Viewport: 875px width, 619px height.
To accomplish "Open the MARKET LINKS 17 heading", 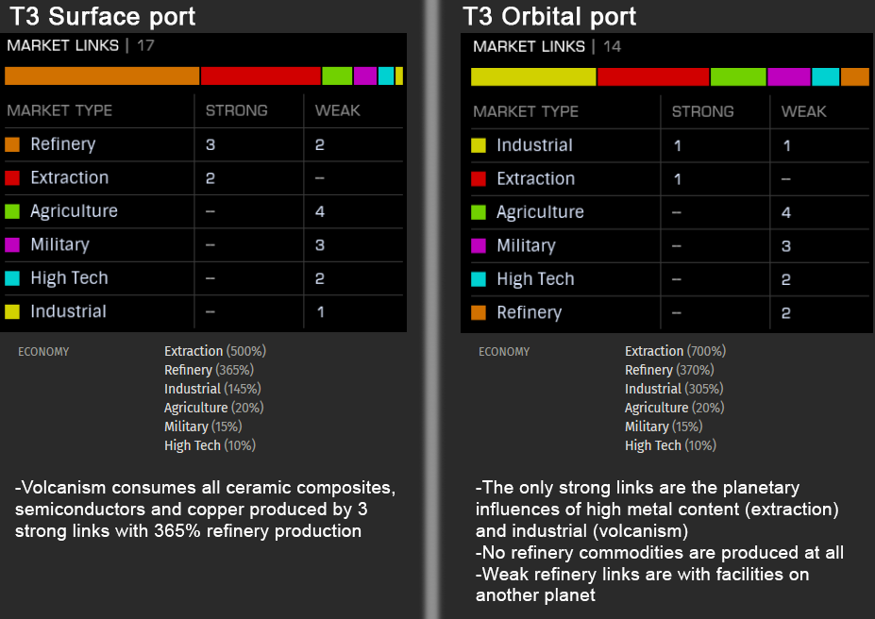I will (80, 45).
